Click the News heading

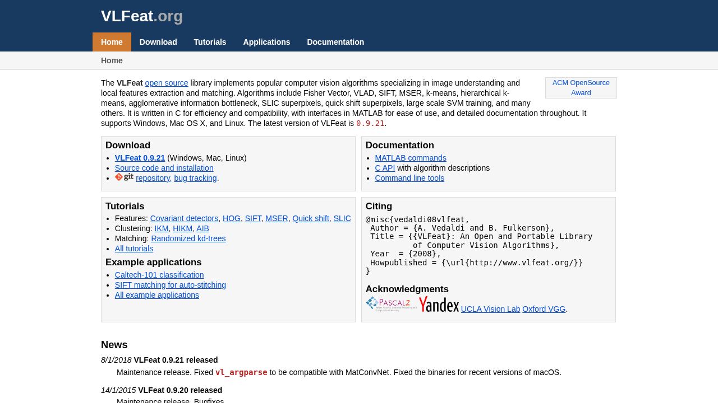pyautogui.click(x=114, y=345)
